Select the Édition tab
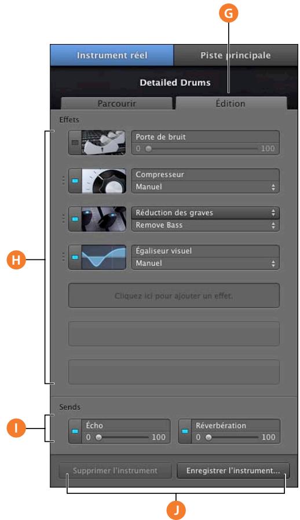This screenshot has width=300, height=520. pos(231,104)
